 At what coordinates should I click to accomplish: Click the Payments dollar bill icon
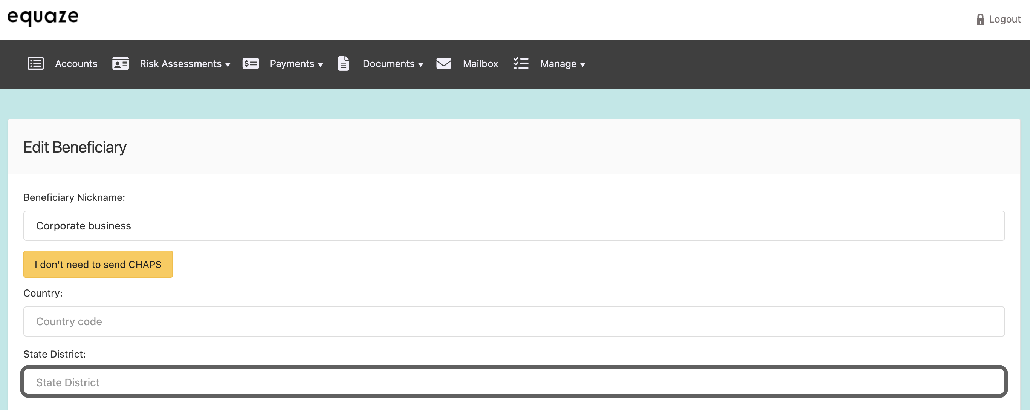coord(251,64)
